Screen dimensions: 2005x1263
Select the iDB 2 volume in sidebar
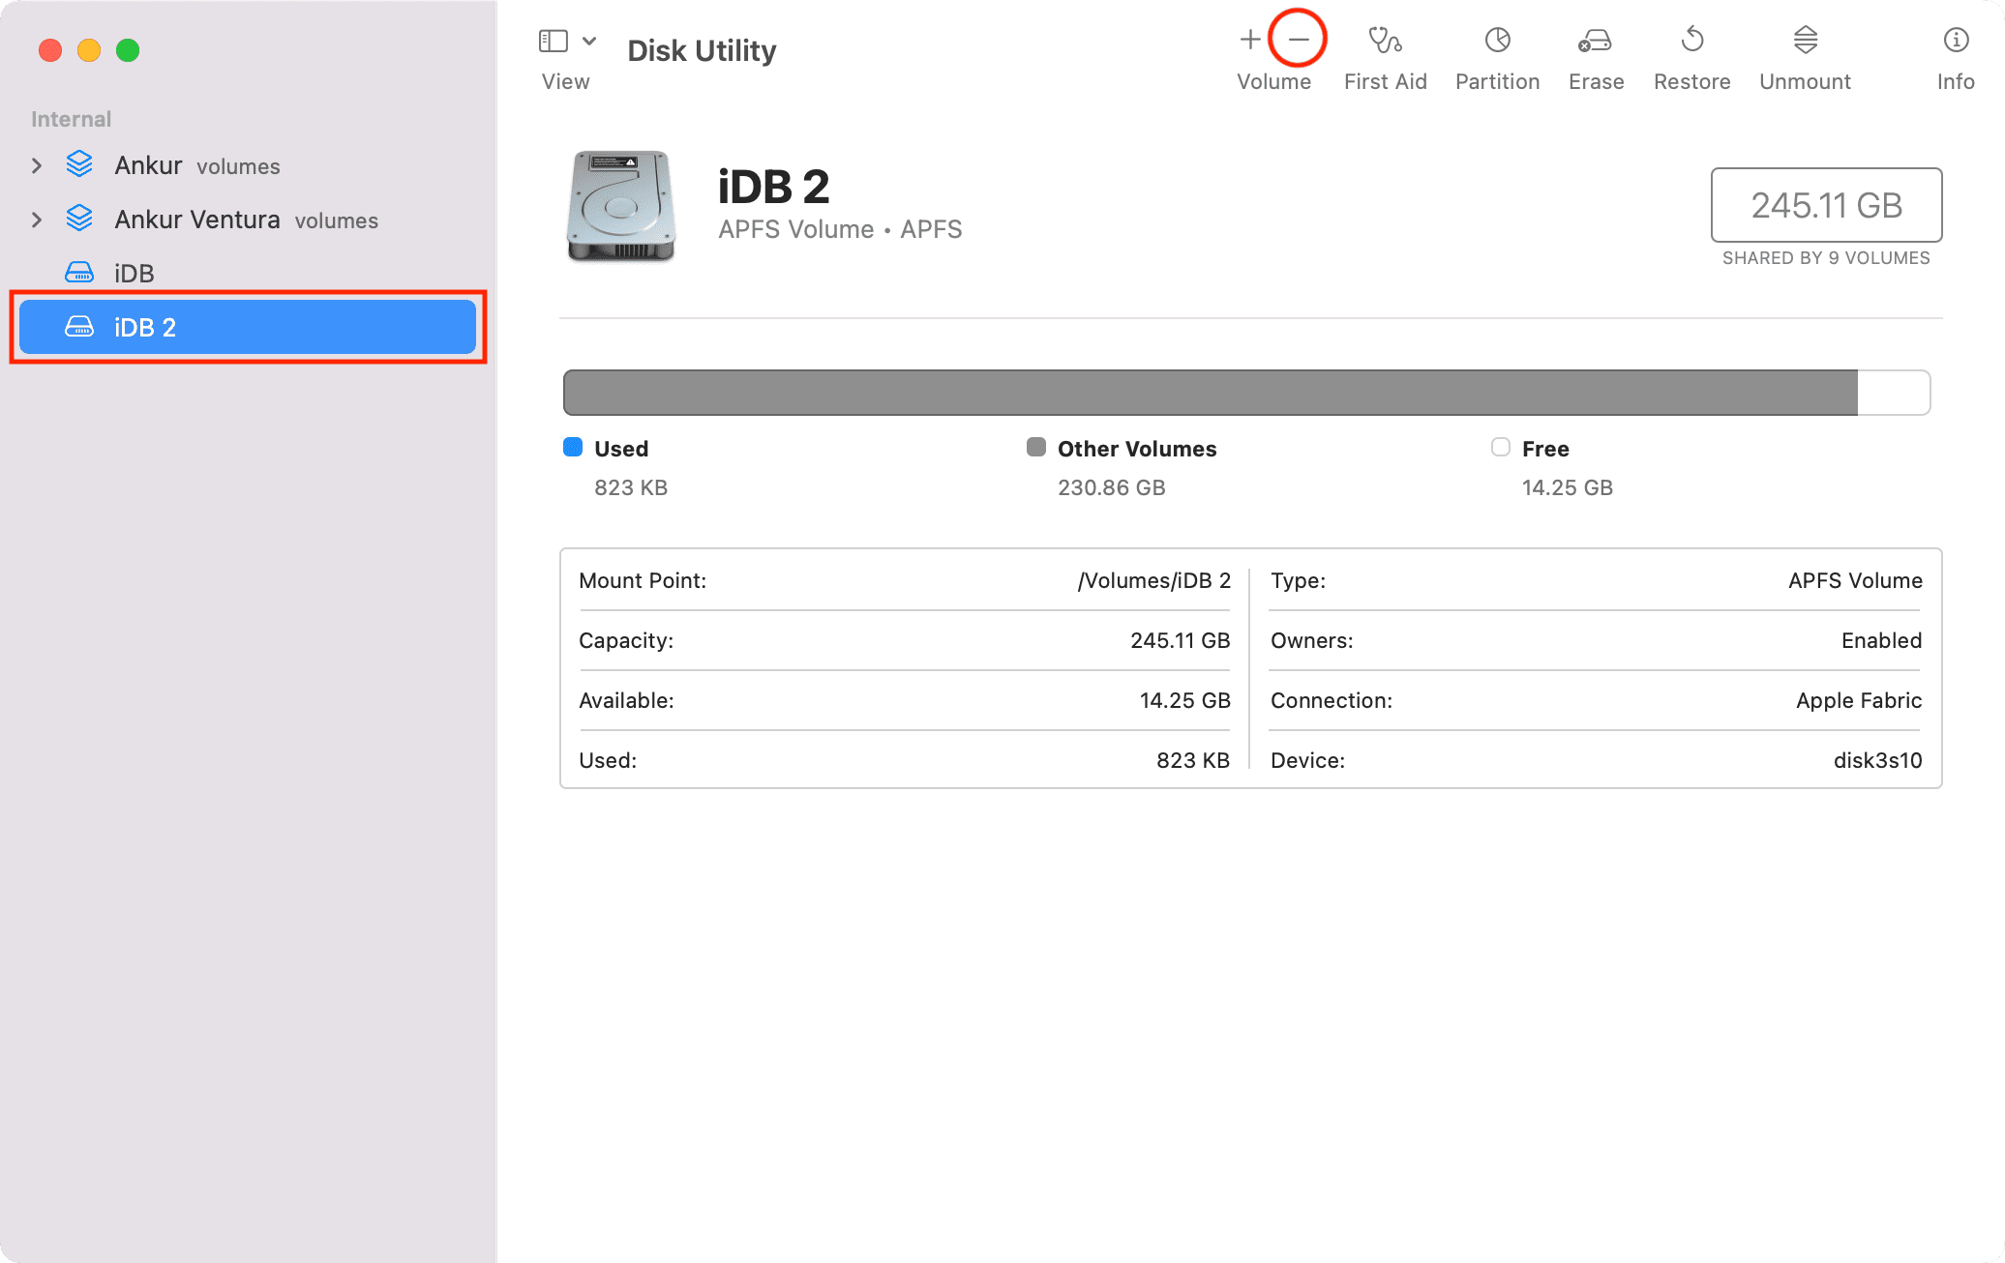pos(248,327)
